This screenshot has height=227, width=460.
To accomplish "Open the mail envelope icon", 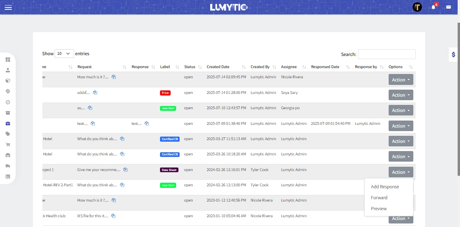I will pos(449,7).
